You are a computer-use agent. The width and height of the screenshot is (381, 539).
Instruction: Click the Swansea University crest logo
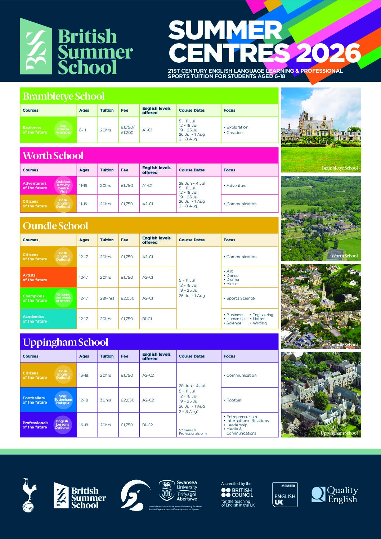coord(167,490)
